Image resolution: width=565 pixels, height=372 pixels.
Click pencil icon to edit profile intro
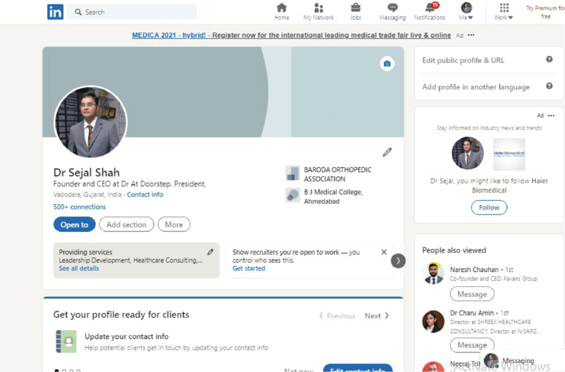pyautogui.click(x=387, y=152)
